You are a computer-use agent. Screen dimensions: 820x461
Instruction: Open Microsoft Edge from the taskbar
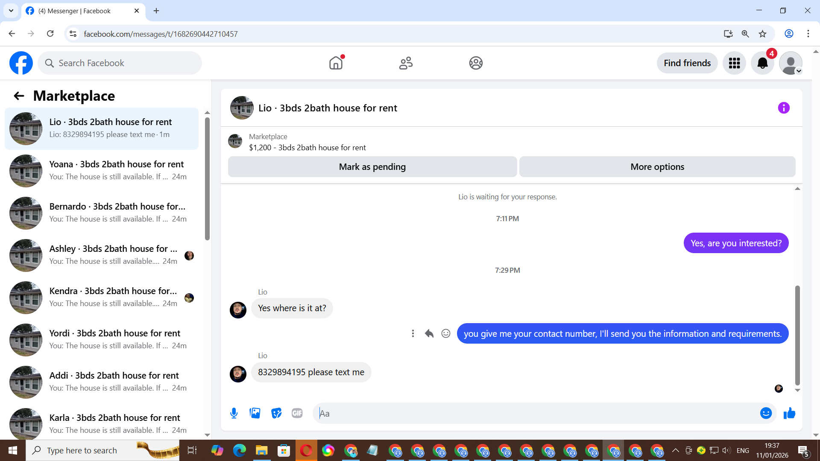[240, 450]
